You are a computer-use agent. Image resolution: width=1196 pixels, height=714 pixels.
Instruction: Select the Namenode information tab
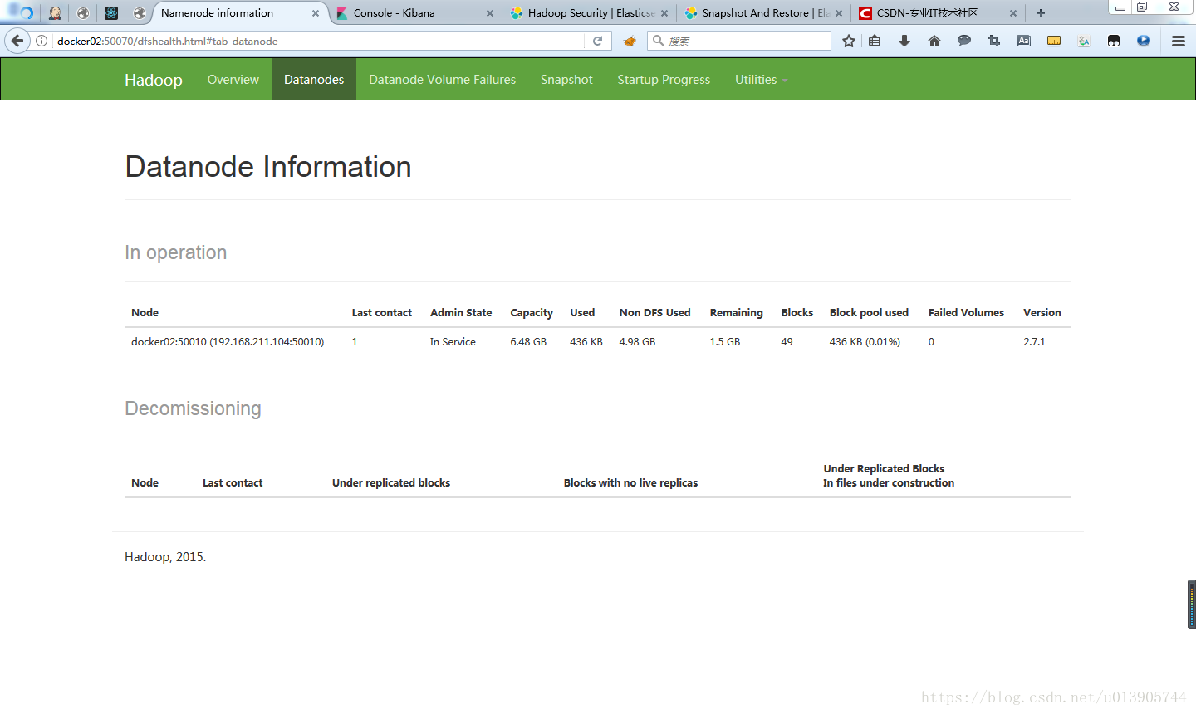[x=240, y=13]
